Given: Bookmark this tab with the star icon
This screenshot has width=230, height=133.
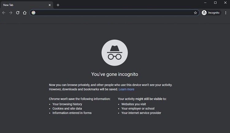Looking at the screenshot, I should (195, 13).
